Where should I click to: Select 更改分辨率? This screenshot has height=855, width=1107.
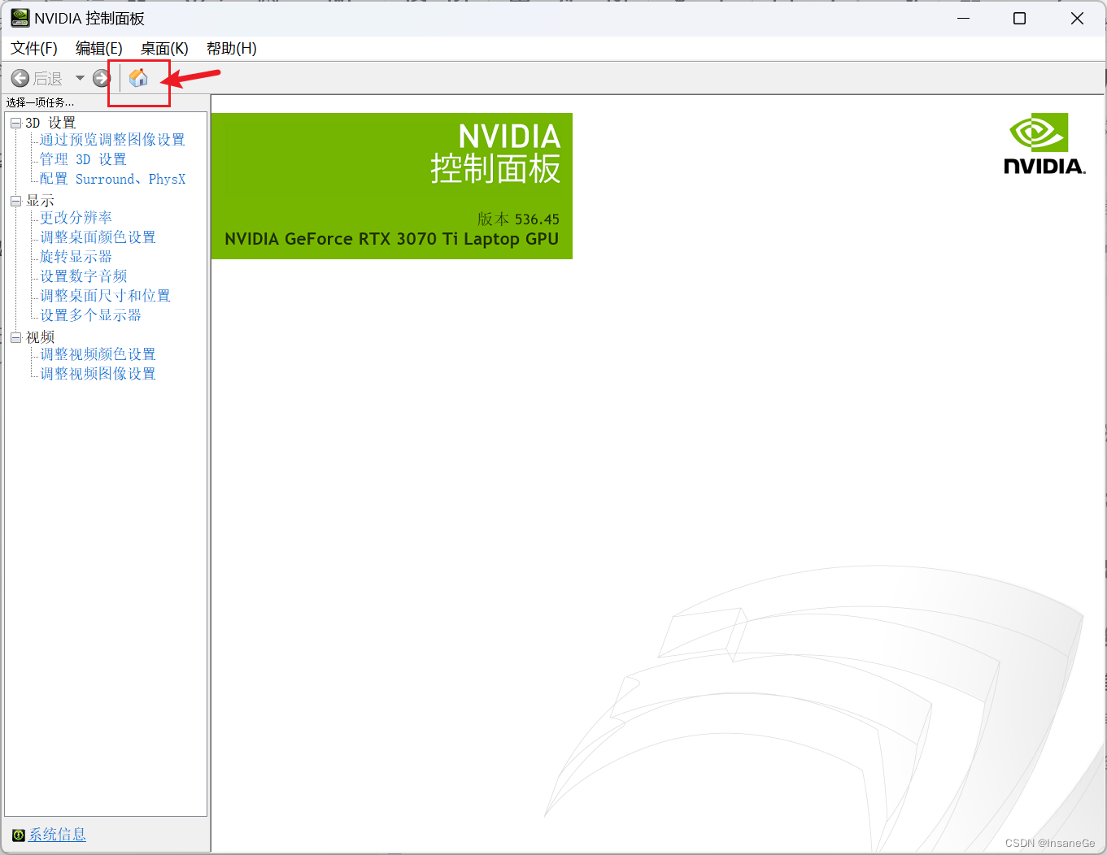[76, 218]
